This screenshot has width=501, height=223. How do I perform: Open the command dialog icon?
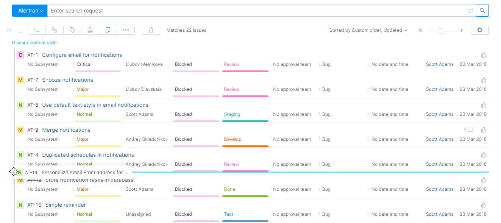pyautogui.click(x=37, y=30)
